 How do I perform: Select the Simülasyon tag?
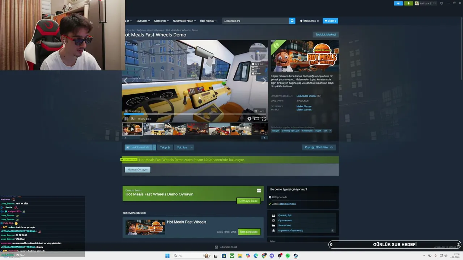[x=307, y=131]
